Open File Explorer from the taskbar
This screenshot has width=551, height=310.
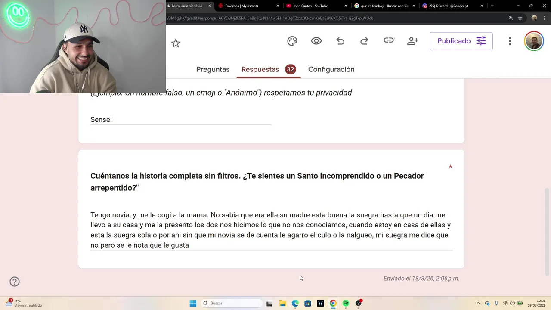(x=282, y=303)
